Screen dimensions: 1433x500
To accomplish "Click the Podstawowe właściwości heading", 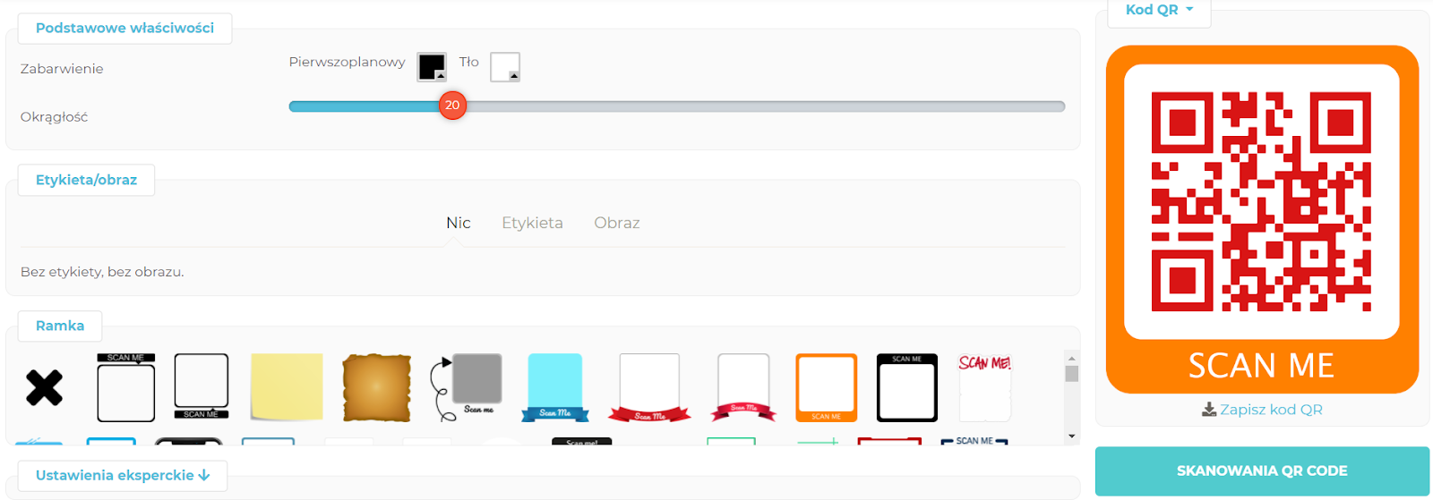I will coord(124,28).
